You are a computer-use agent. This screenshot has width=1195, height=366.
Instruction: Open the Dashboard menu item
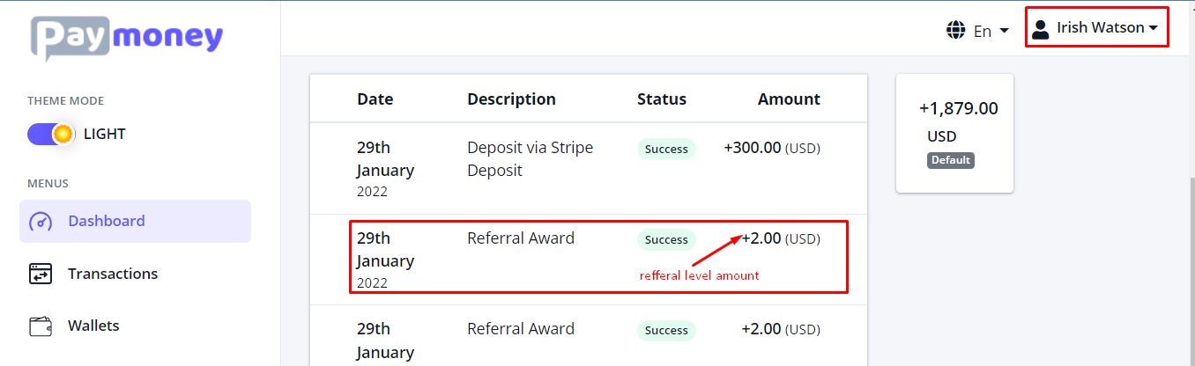point(107,221)
